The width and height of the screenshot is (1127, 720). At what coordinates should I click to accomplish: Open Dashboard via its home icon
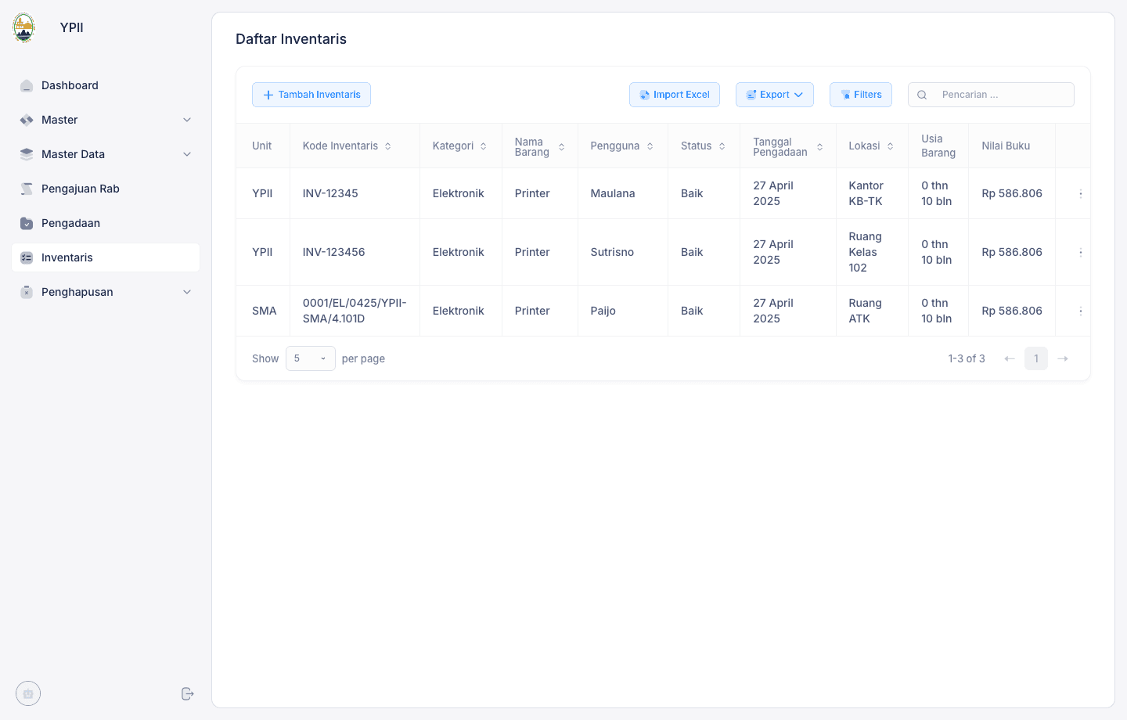coord(27,85)
